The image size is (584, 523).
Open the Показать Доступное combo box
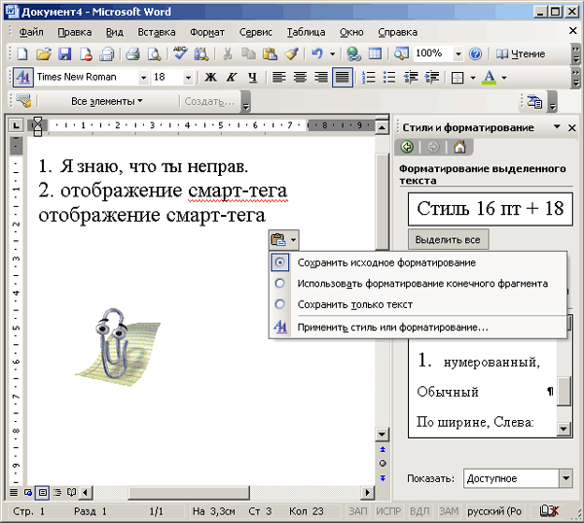pos(518,478)
